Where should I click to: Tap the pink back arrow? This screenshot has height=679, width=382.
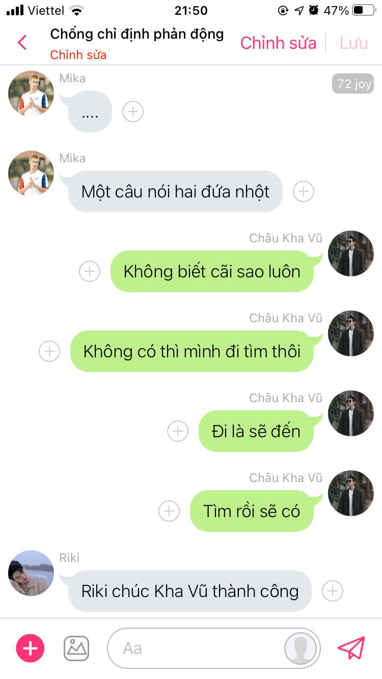pyautogui.click(x=22, y=42)
